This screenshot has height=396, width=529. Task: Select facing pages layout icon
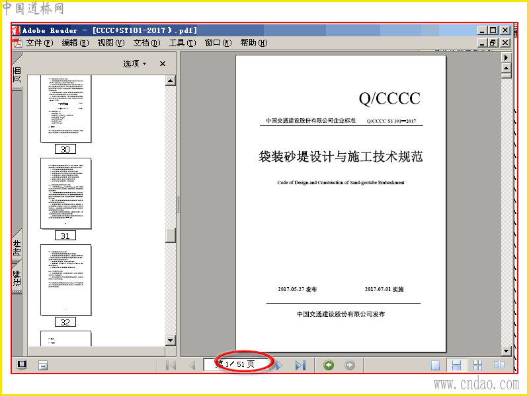[499, 365]
